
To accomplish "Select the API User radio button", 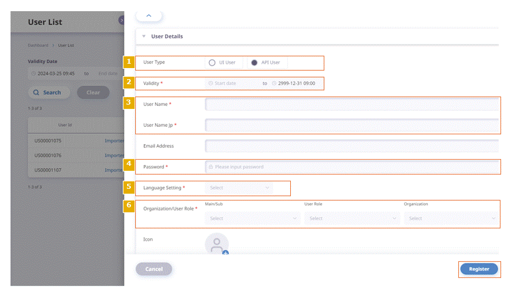I will 254,62.
